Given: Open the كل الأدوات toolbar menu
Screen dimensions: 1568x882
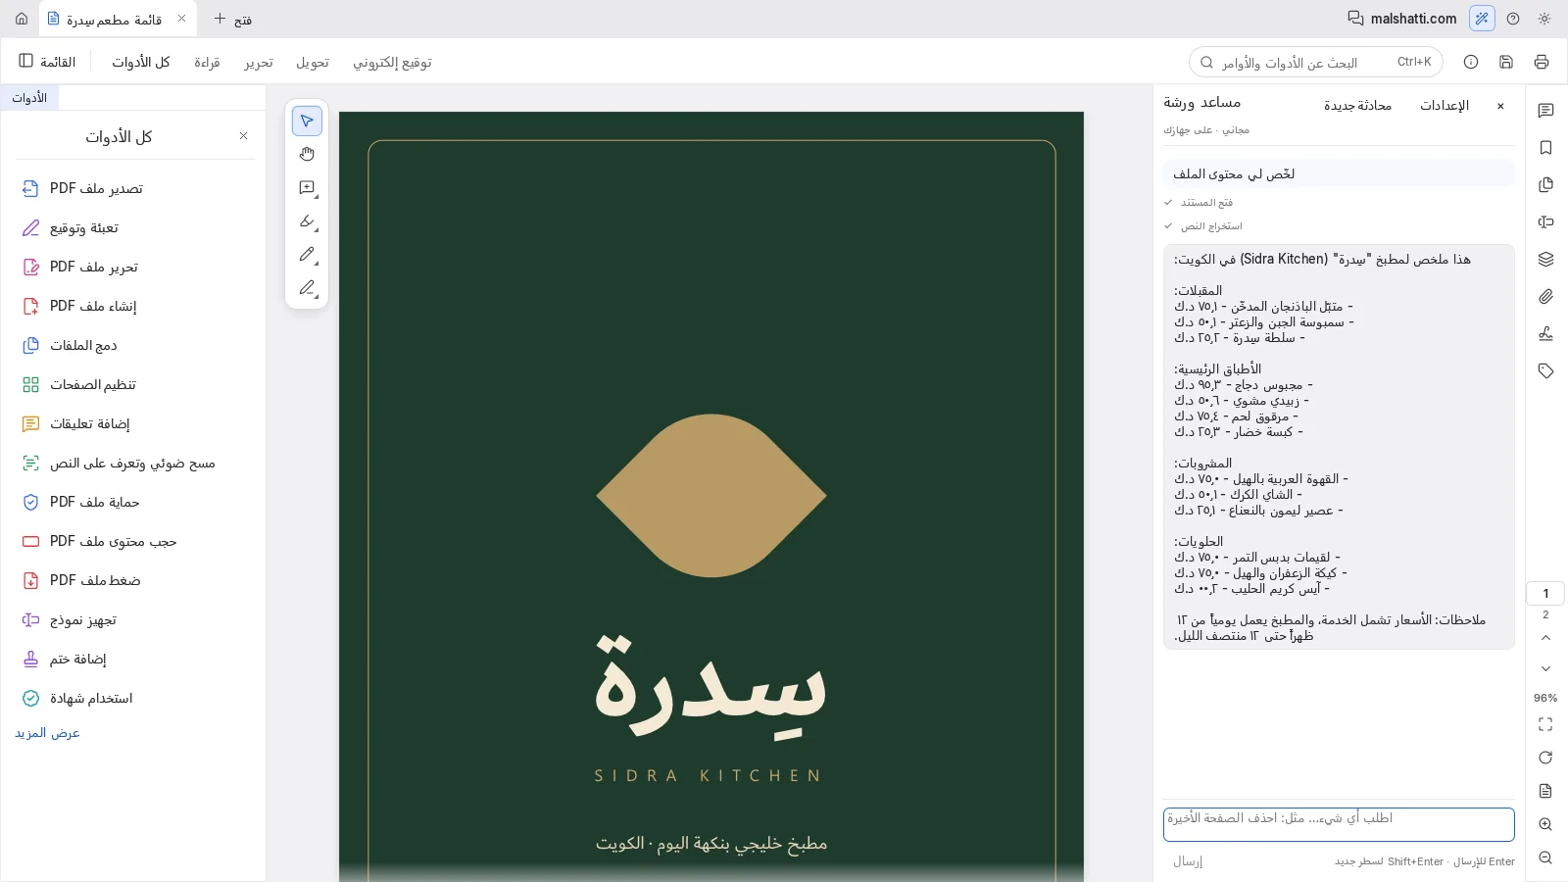Looking at the screenshot, I should pos(140,62).
